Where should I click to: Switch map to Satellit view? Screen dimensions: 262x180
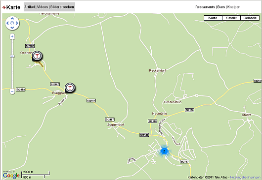tap(231, 18)
